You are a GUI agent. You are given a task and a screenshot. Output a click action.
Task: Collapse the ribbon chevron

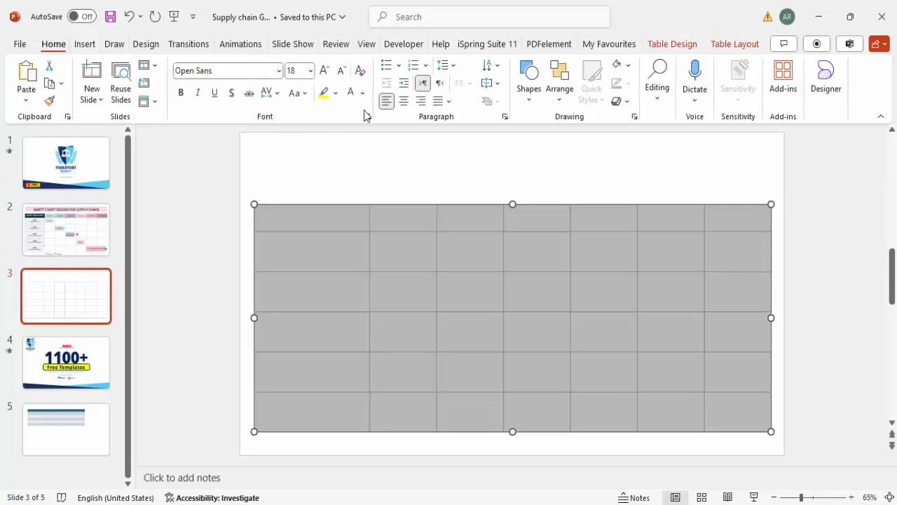881,116
